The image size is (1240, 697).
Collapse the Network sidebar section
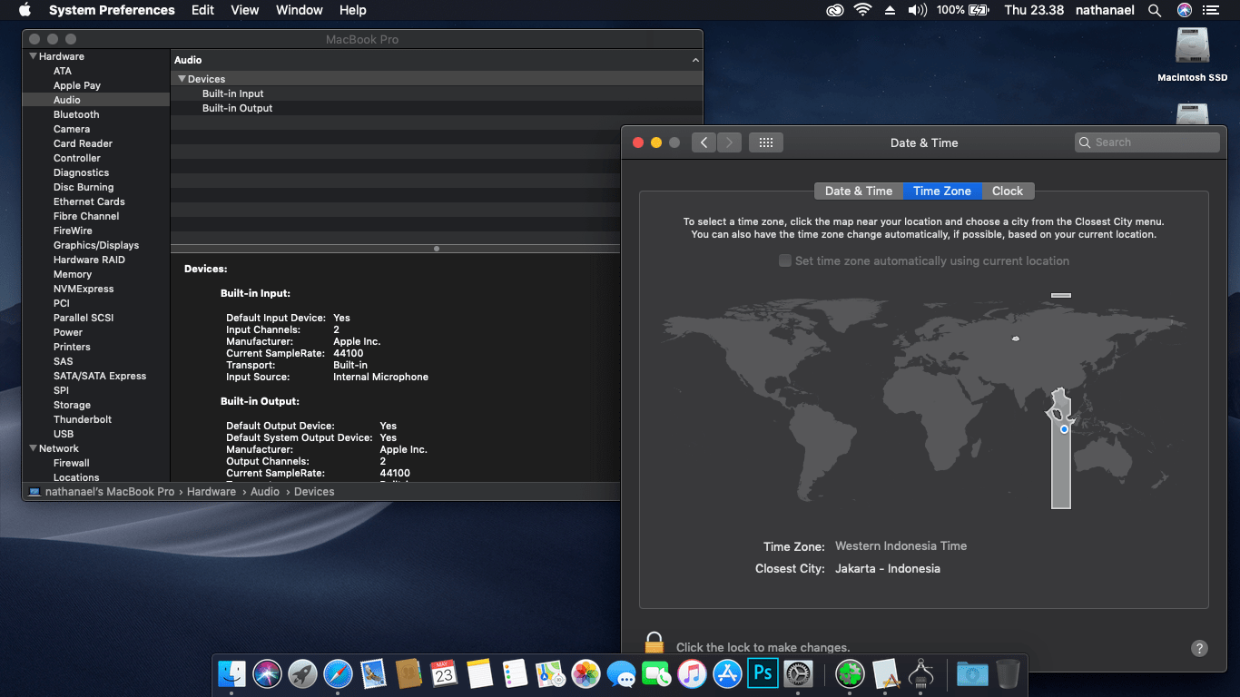click(33, 448)
